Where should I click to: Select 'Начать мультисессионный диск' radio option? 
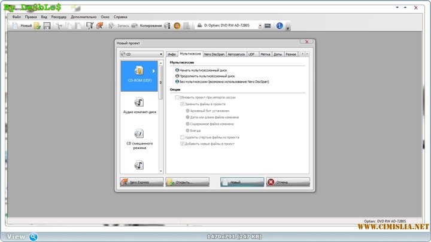coord(177,70)
